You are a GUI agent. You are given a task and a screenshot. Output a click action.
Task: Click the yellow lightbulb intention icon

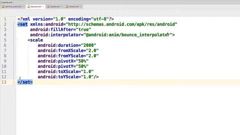[20, 78]
